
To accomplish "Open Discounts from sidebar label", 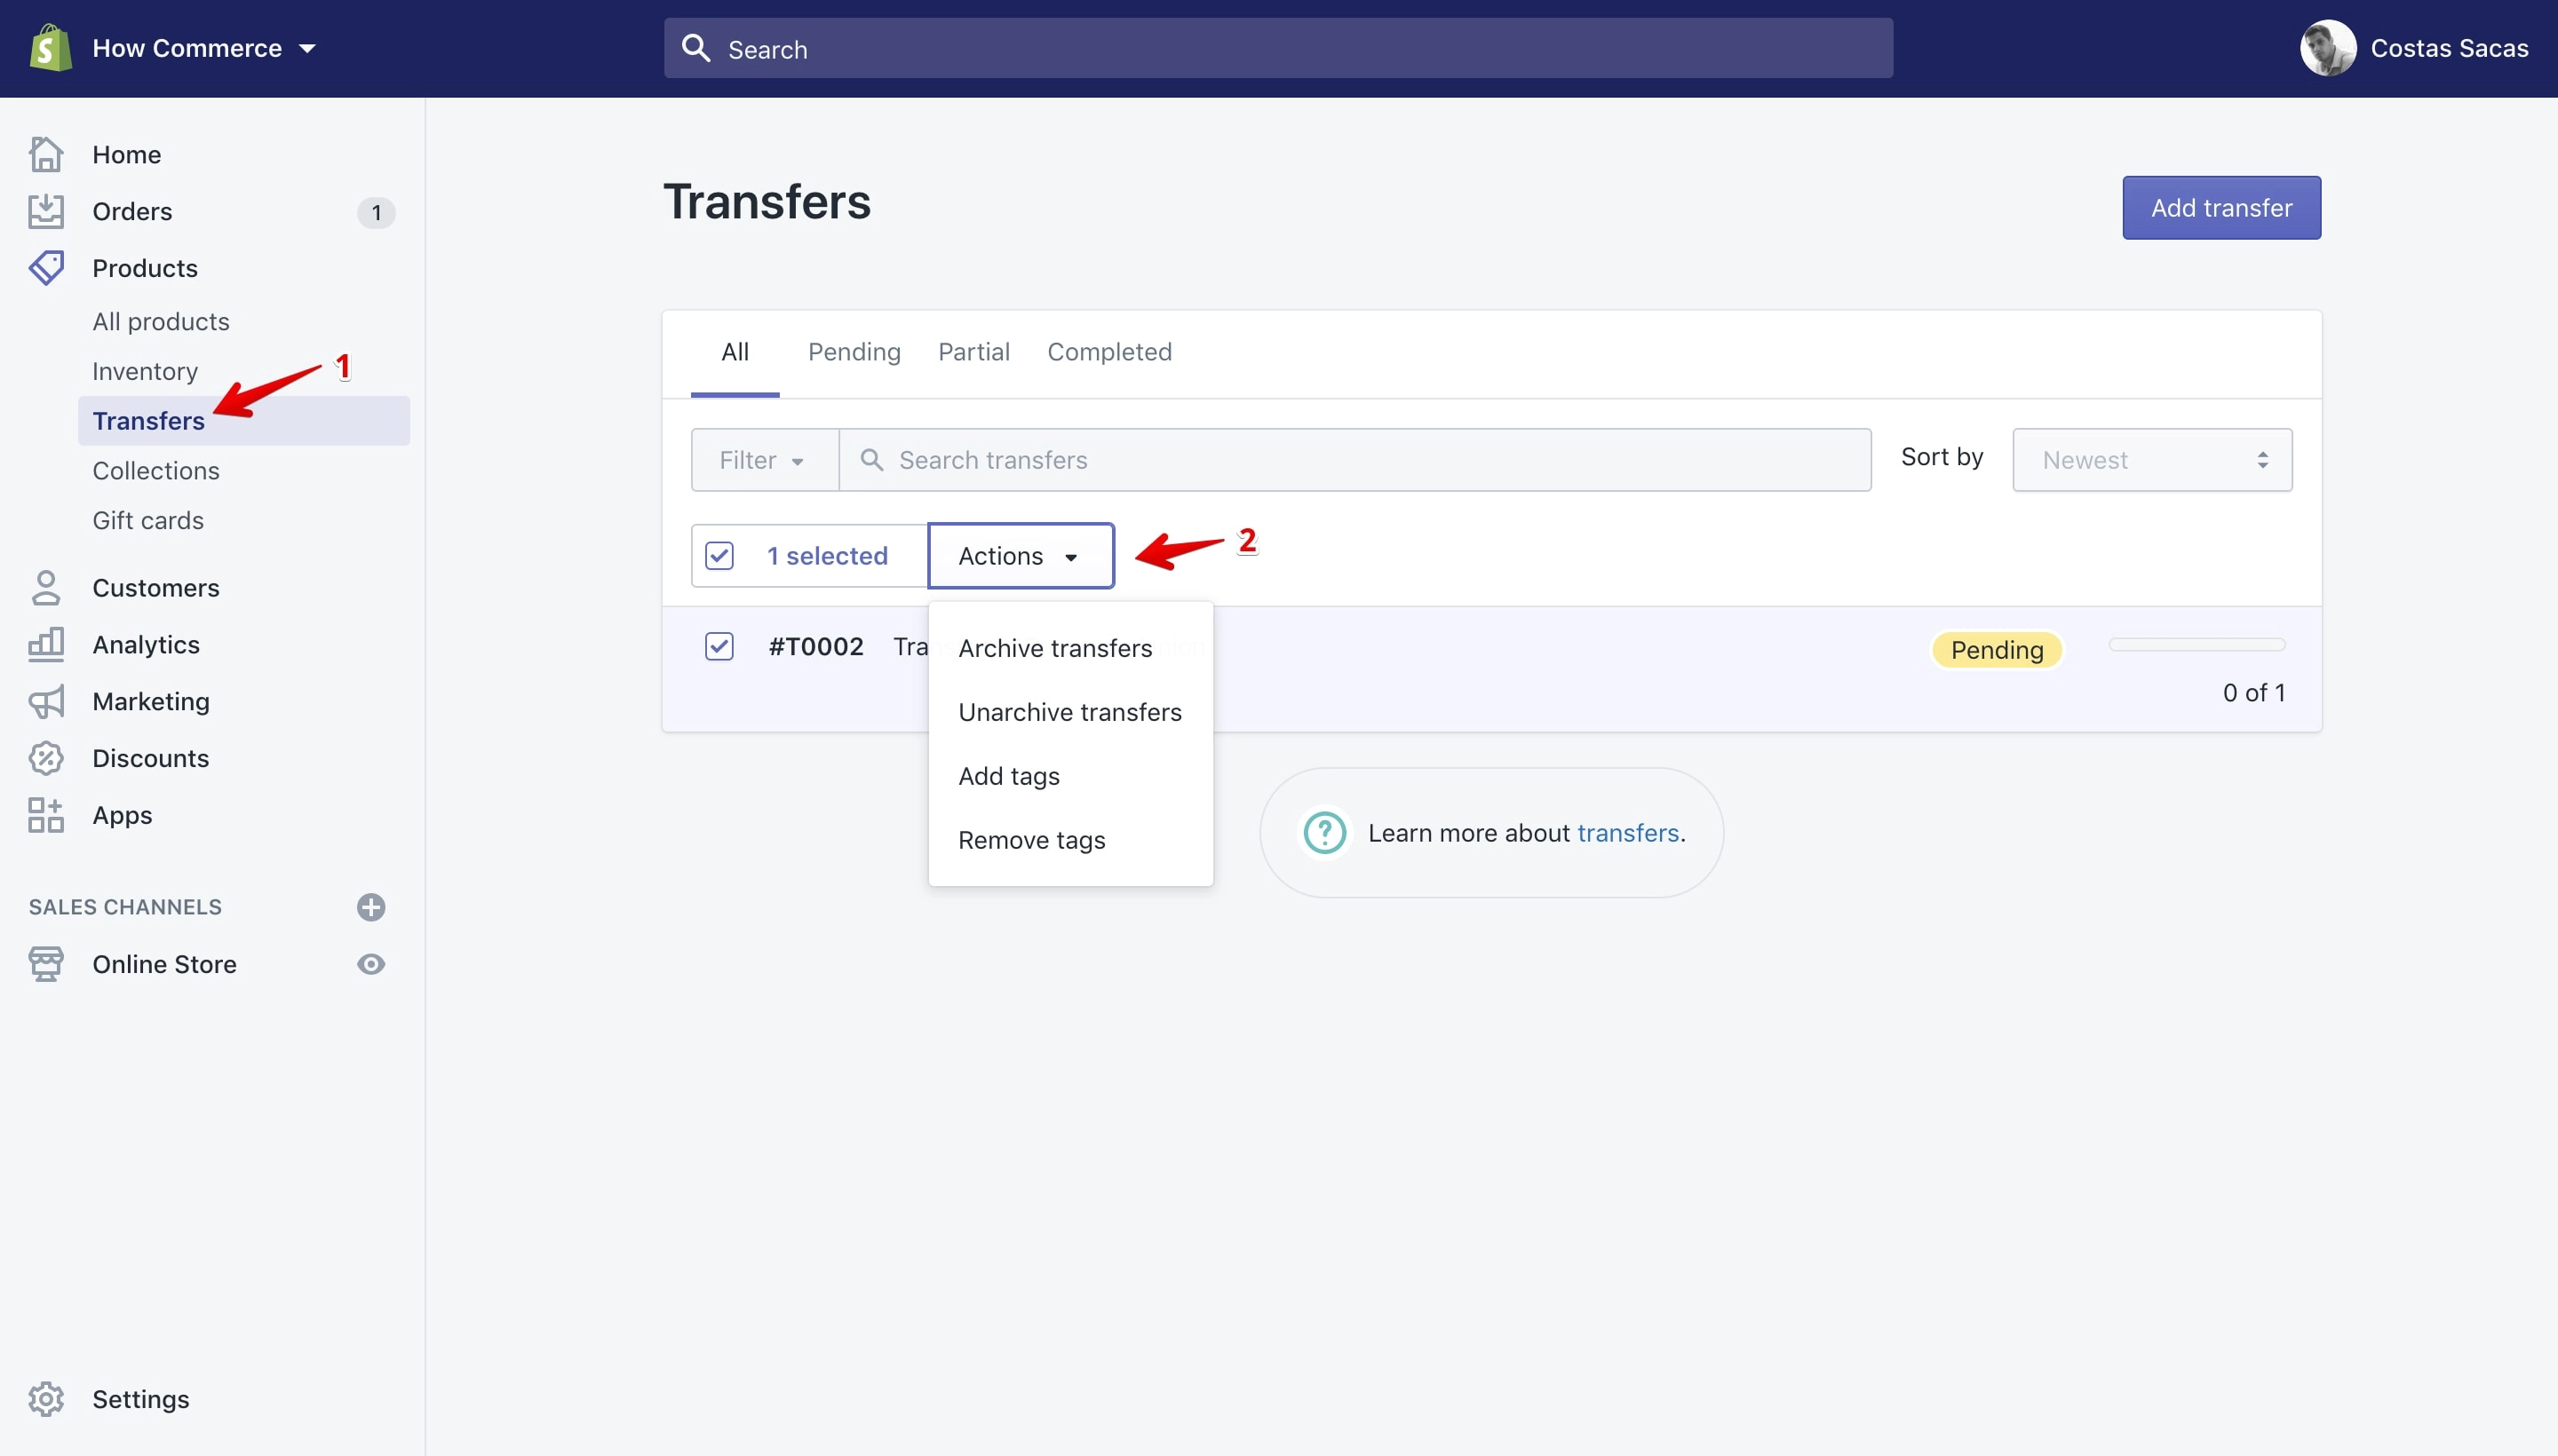I will (151, 758).
